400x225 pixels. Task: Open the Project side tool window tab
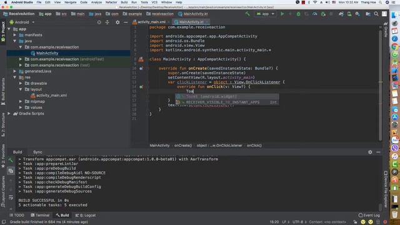click(x=3, y=32)
